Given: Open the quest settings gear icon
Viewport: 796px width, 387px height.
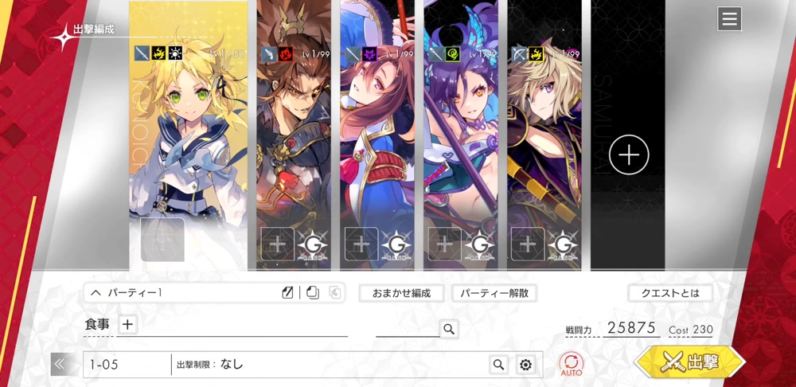Looking at the screenshot, I should pyautogui.click(x=525, y=364).
